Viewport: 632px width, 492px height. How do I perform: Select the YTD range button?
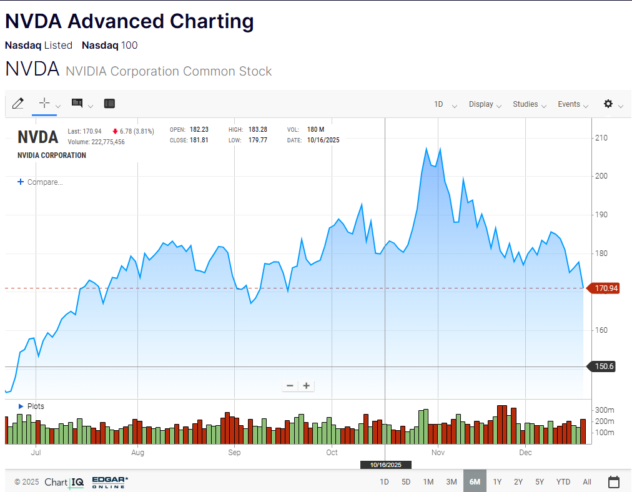[563, 481]
